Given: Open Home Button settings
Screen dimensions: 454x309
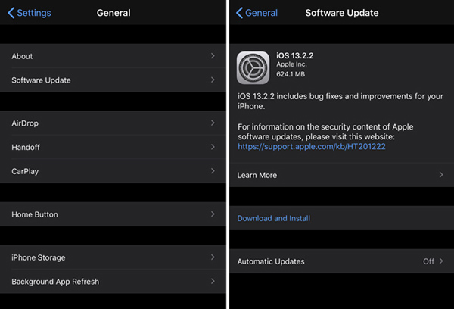Looking at the screenshot, I should click(x=113, y=214).
